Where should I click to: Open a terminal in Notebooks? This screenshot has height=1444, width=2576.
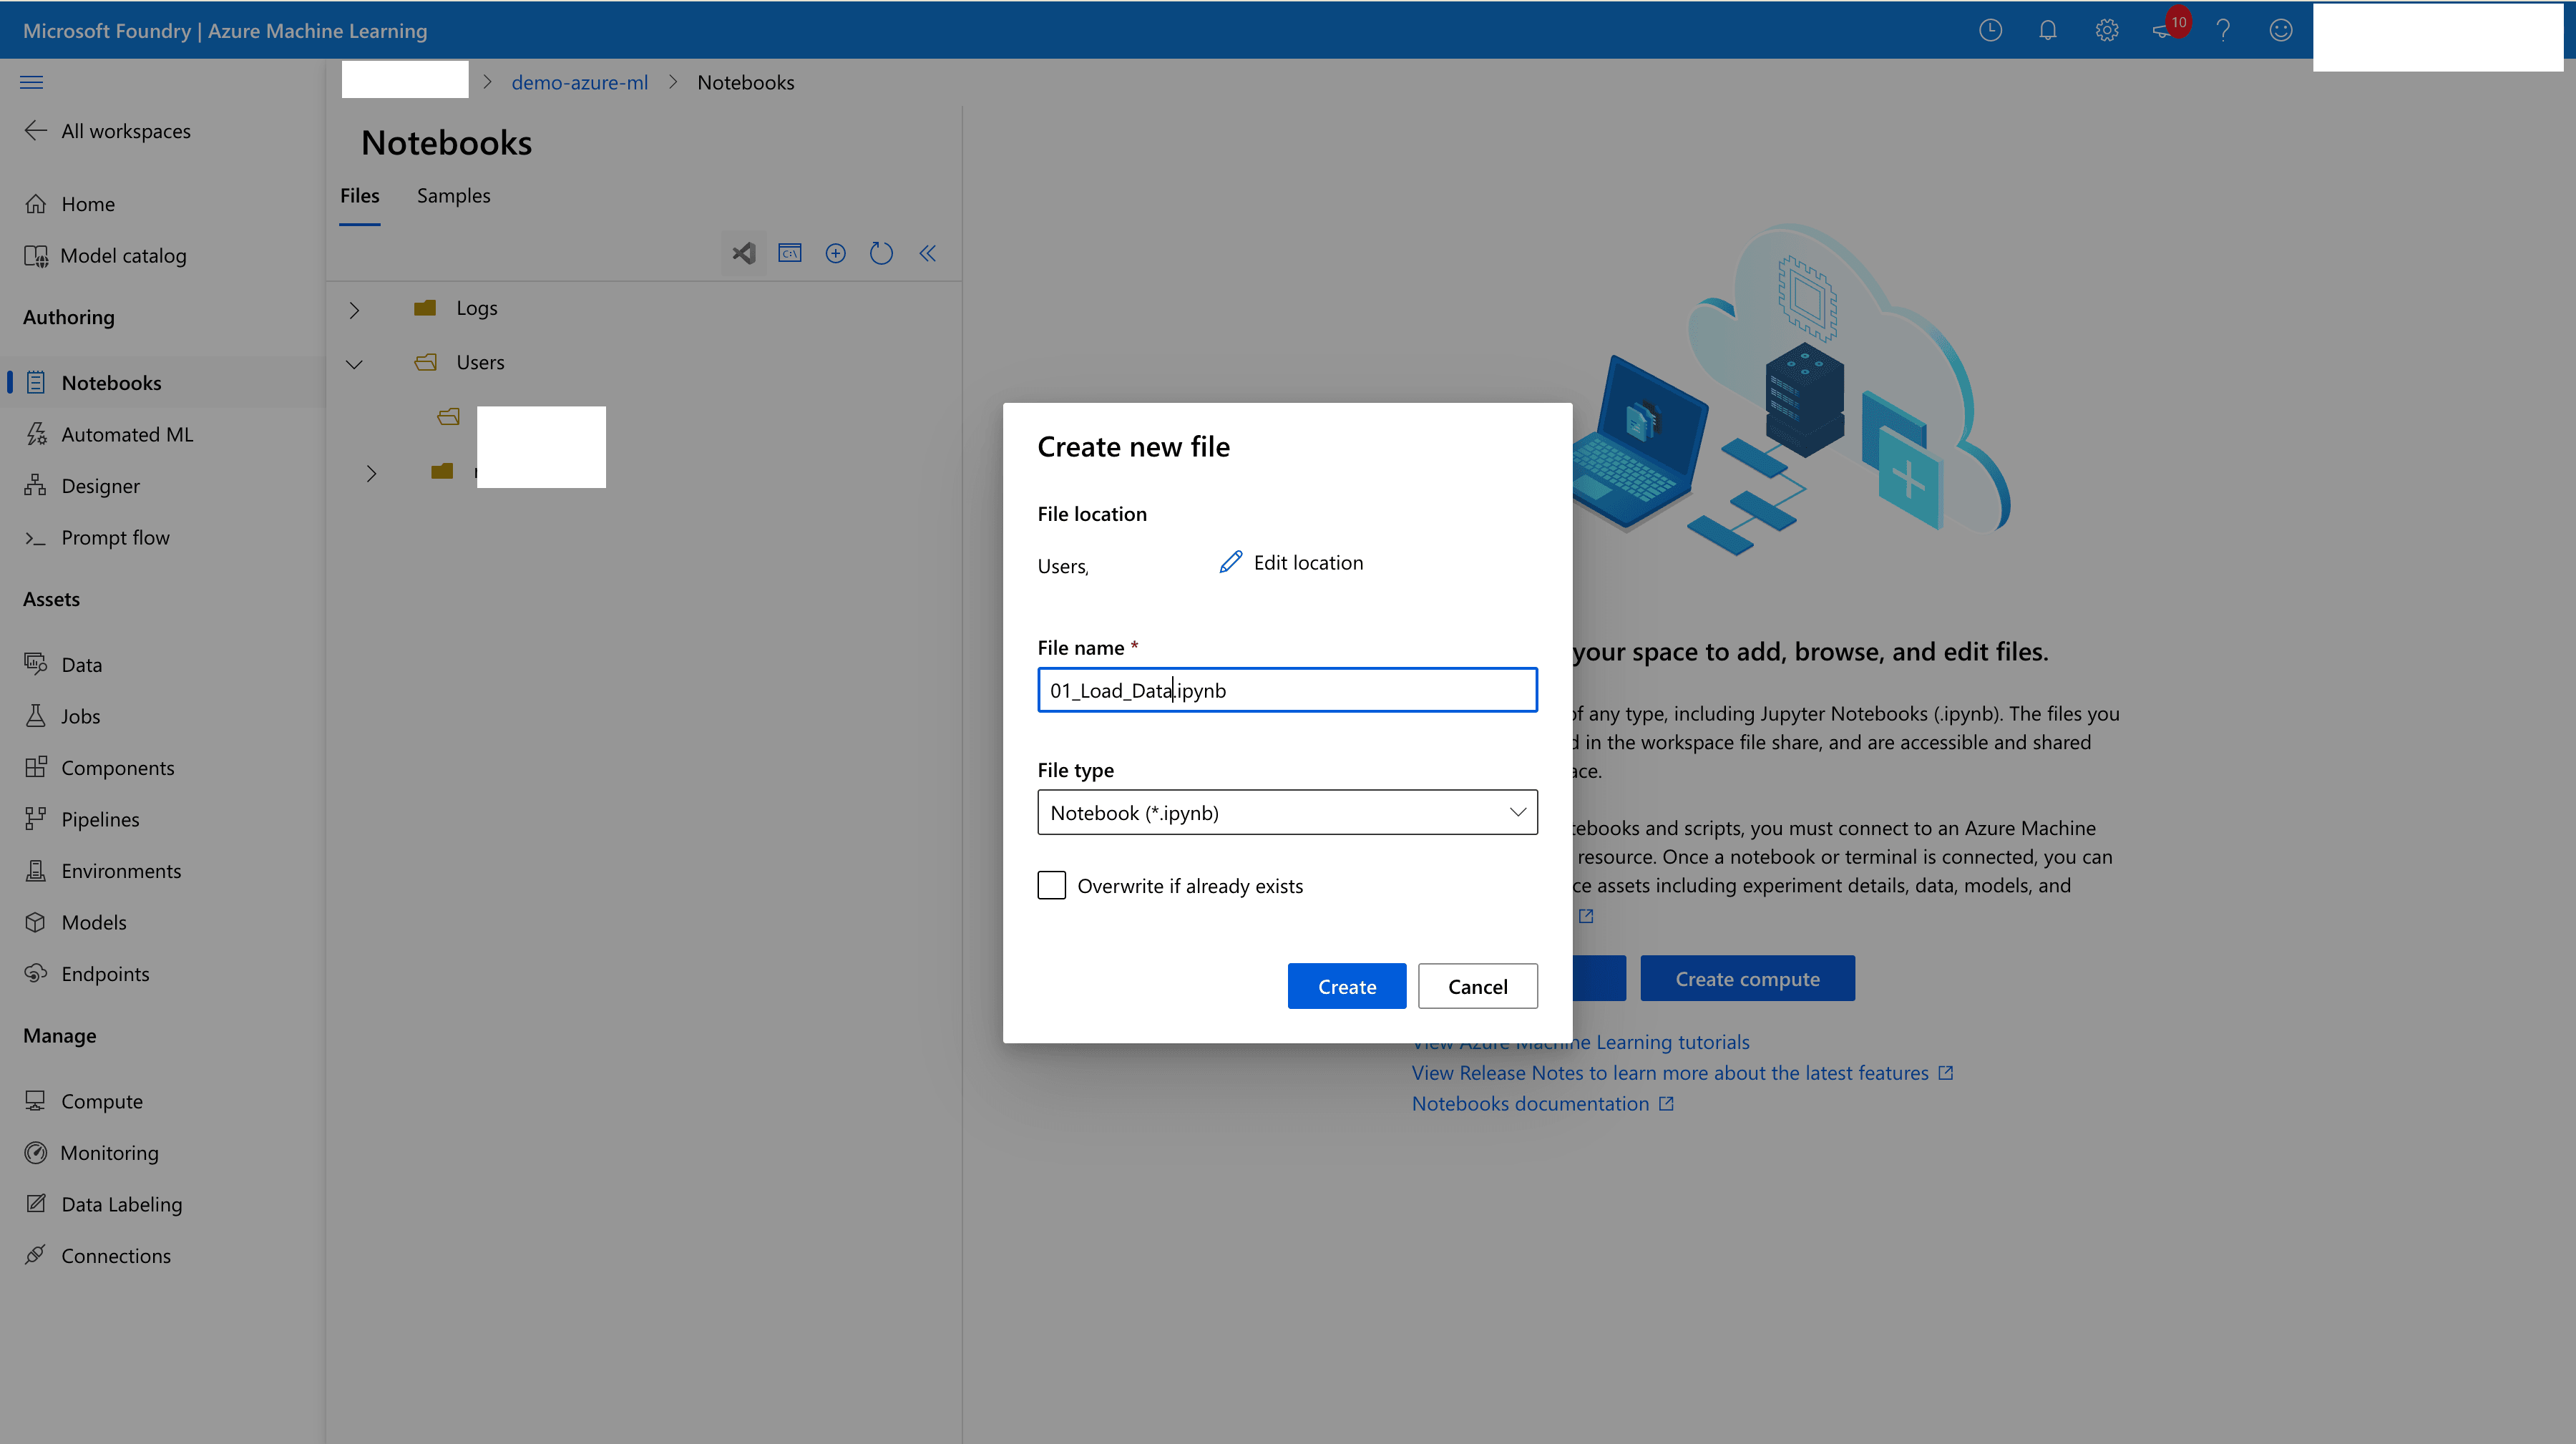(x=789, y=253)
